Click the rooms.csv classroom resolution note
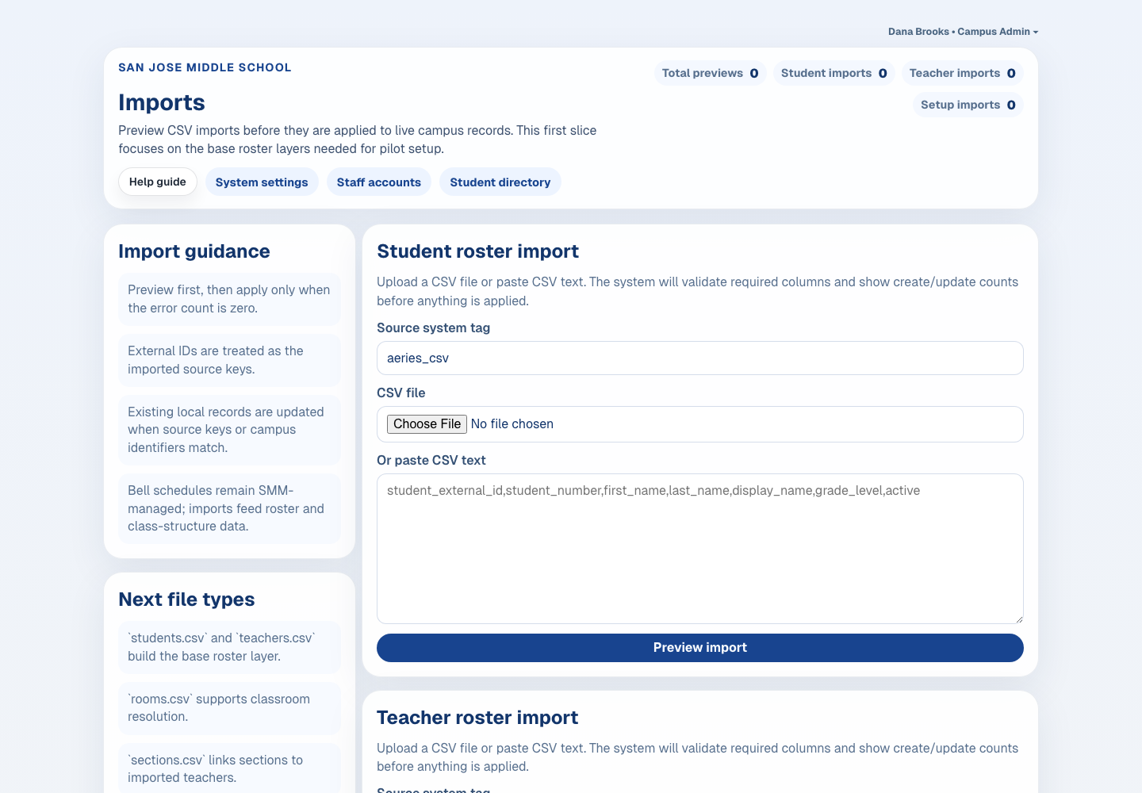 pos(230,708)
